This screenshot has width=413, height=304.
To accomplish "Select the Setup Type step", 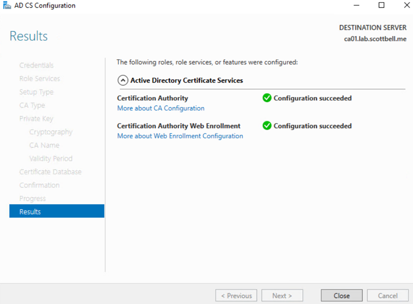I will click(x=36, y=92).
